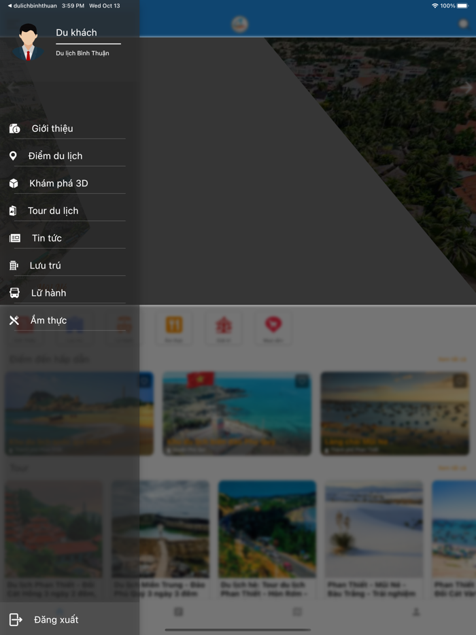Bookmark the Vietnam flag destination card
The height and width of the screenshot is (635, 476).
pos(302,381)
